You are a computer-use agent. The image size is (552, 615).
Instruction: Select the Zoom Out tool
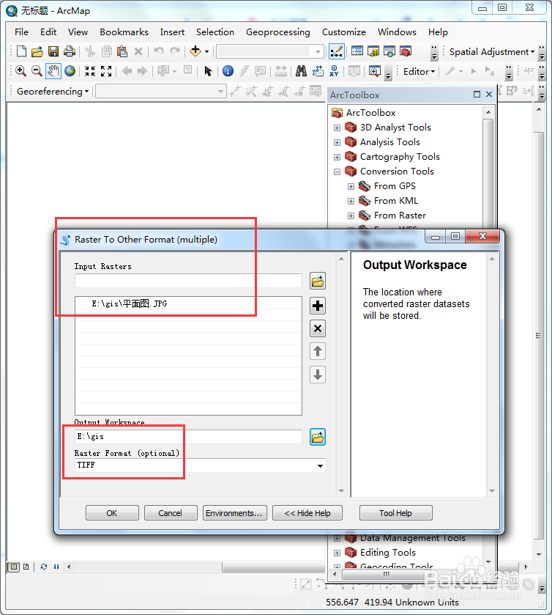click(x=37, y=71)
